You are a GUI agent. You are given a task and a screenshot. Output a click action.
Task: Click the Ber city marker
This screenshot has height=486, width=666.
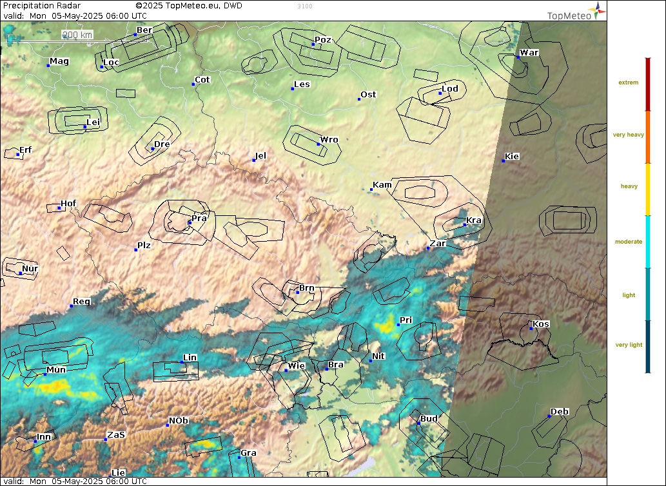(x=135, y=34)
